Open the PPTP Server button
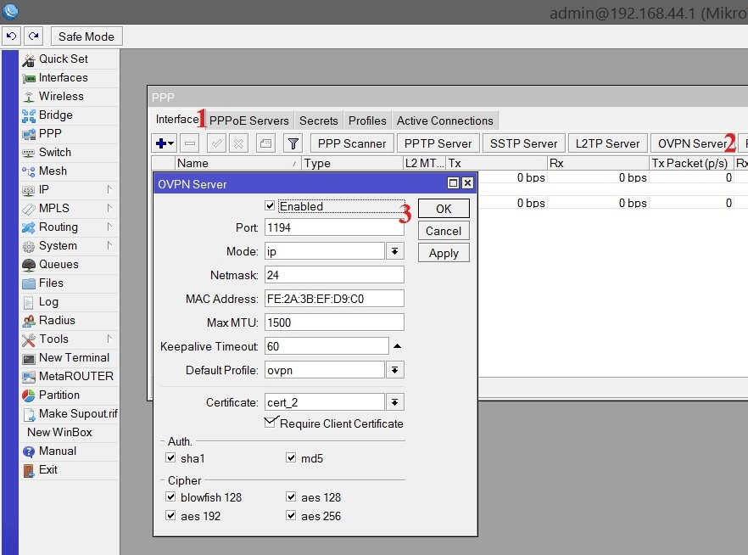This screenshot has height=555, width=748. tap(438, 143)
